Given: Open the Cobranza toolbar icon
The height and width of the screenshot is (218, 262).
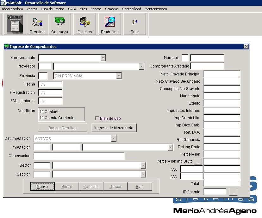Looking at the screenshot, I should point(59,24).
